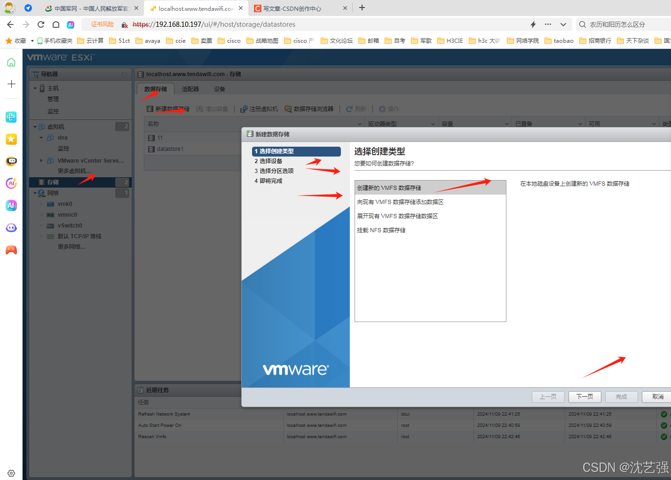The image size is (671, 480).
Task: Open the red game controller sidebar icon
Action: [x=11, y=250]
